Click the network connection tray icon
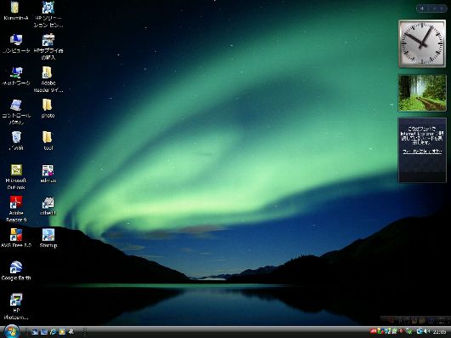451x338 pixels. [x=420, y=332]
